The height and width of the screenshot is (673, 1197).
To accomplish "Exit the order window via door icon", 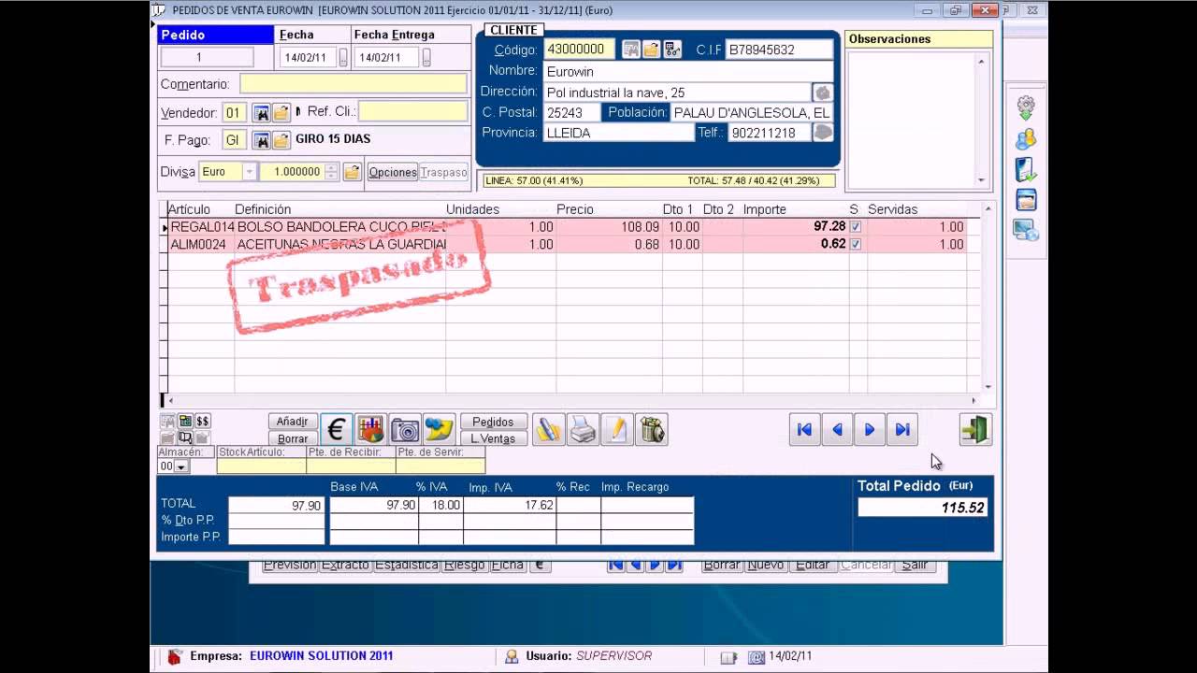I will 975,429.
